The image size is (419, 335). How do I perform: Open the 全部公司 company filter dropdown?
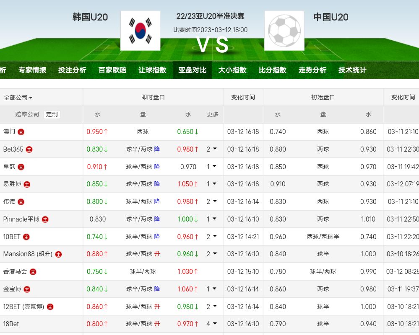pos(18,98)
